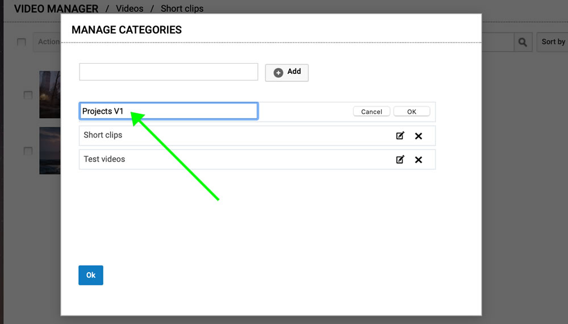
Task: Edit the Test videos category name
Action: 400,160
